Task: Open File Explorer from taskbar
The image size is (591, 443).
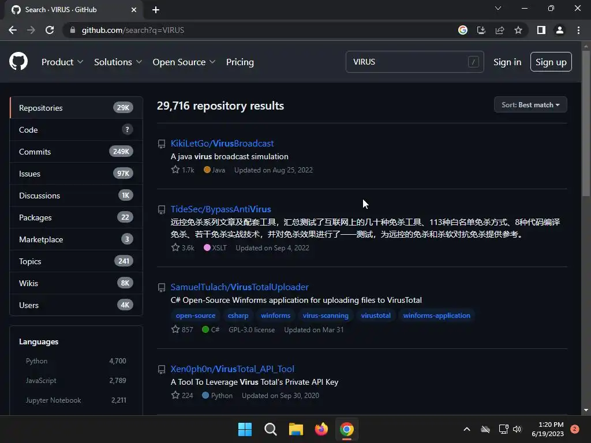Action: click(x=296, y=429)
